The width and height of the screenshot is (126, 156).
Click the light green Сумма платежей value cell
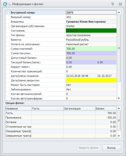tap(91, 49)
